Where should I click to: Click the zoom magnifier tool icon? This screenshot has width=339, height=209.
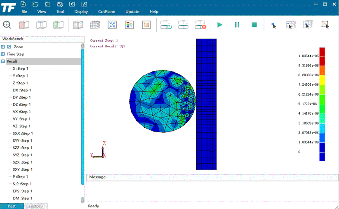click(7, 25)
